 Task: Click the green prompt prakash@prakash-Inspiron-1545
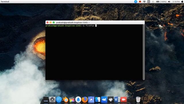tap(63, 26)
